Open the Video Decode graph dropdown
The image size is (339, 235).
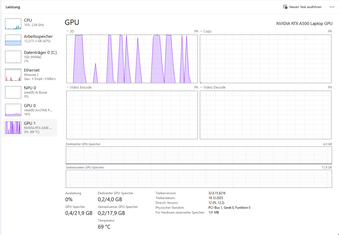[201, 87]
